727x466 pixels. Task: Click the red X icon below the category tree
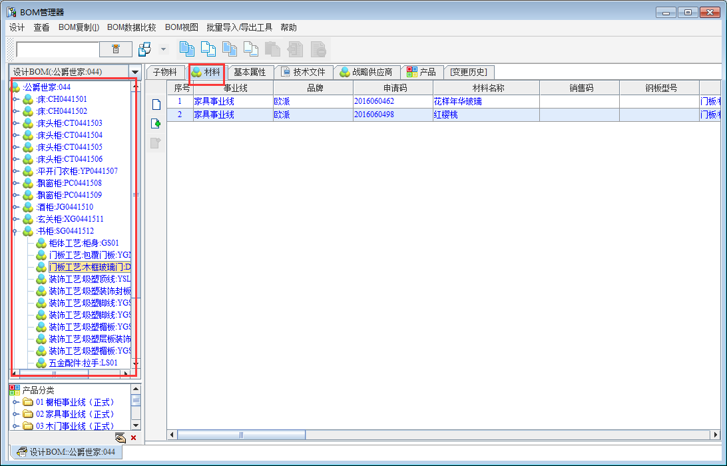134,437
